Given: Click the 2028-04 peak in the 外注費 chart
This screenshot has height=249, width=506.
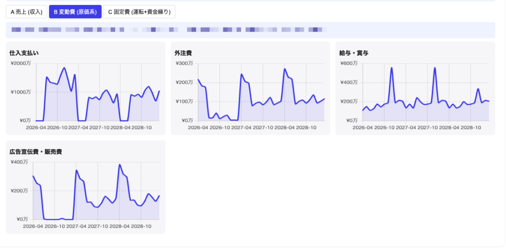Looking at the screenshot, I should click(x=285, y=69).
